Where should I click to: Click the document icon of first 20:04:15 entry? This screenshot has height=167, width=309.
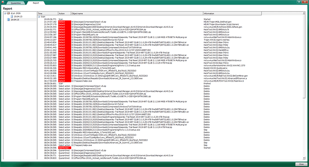tap(12, 17)
